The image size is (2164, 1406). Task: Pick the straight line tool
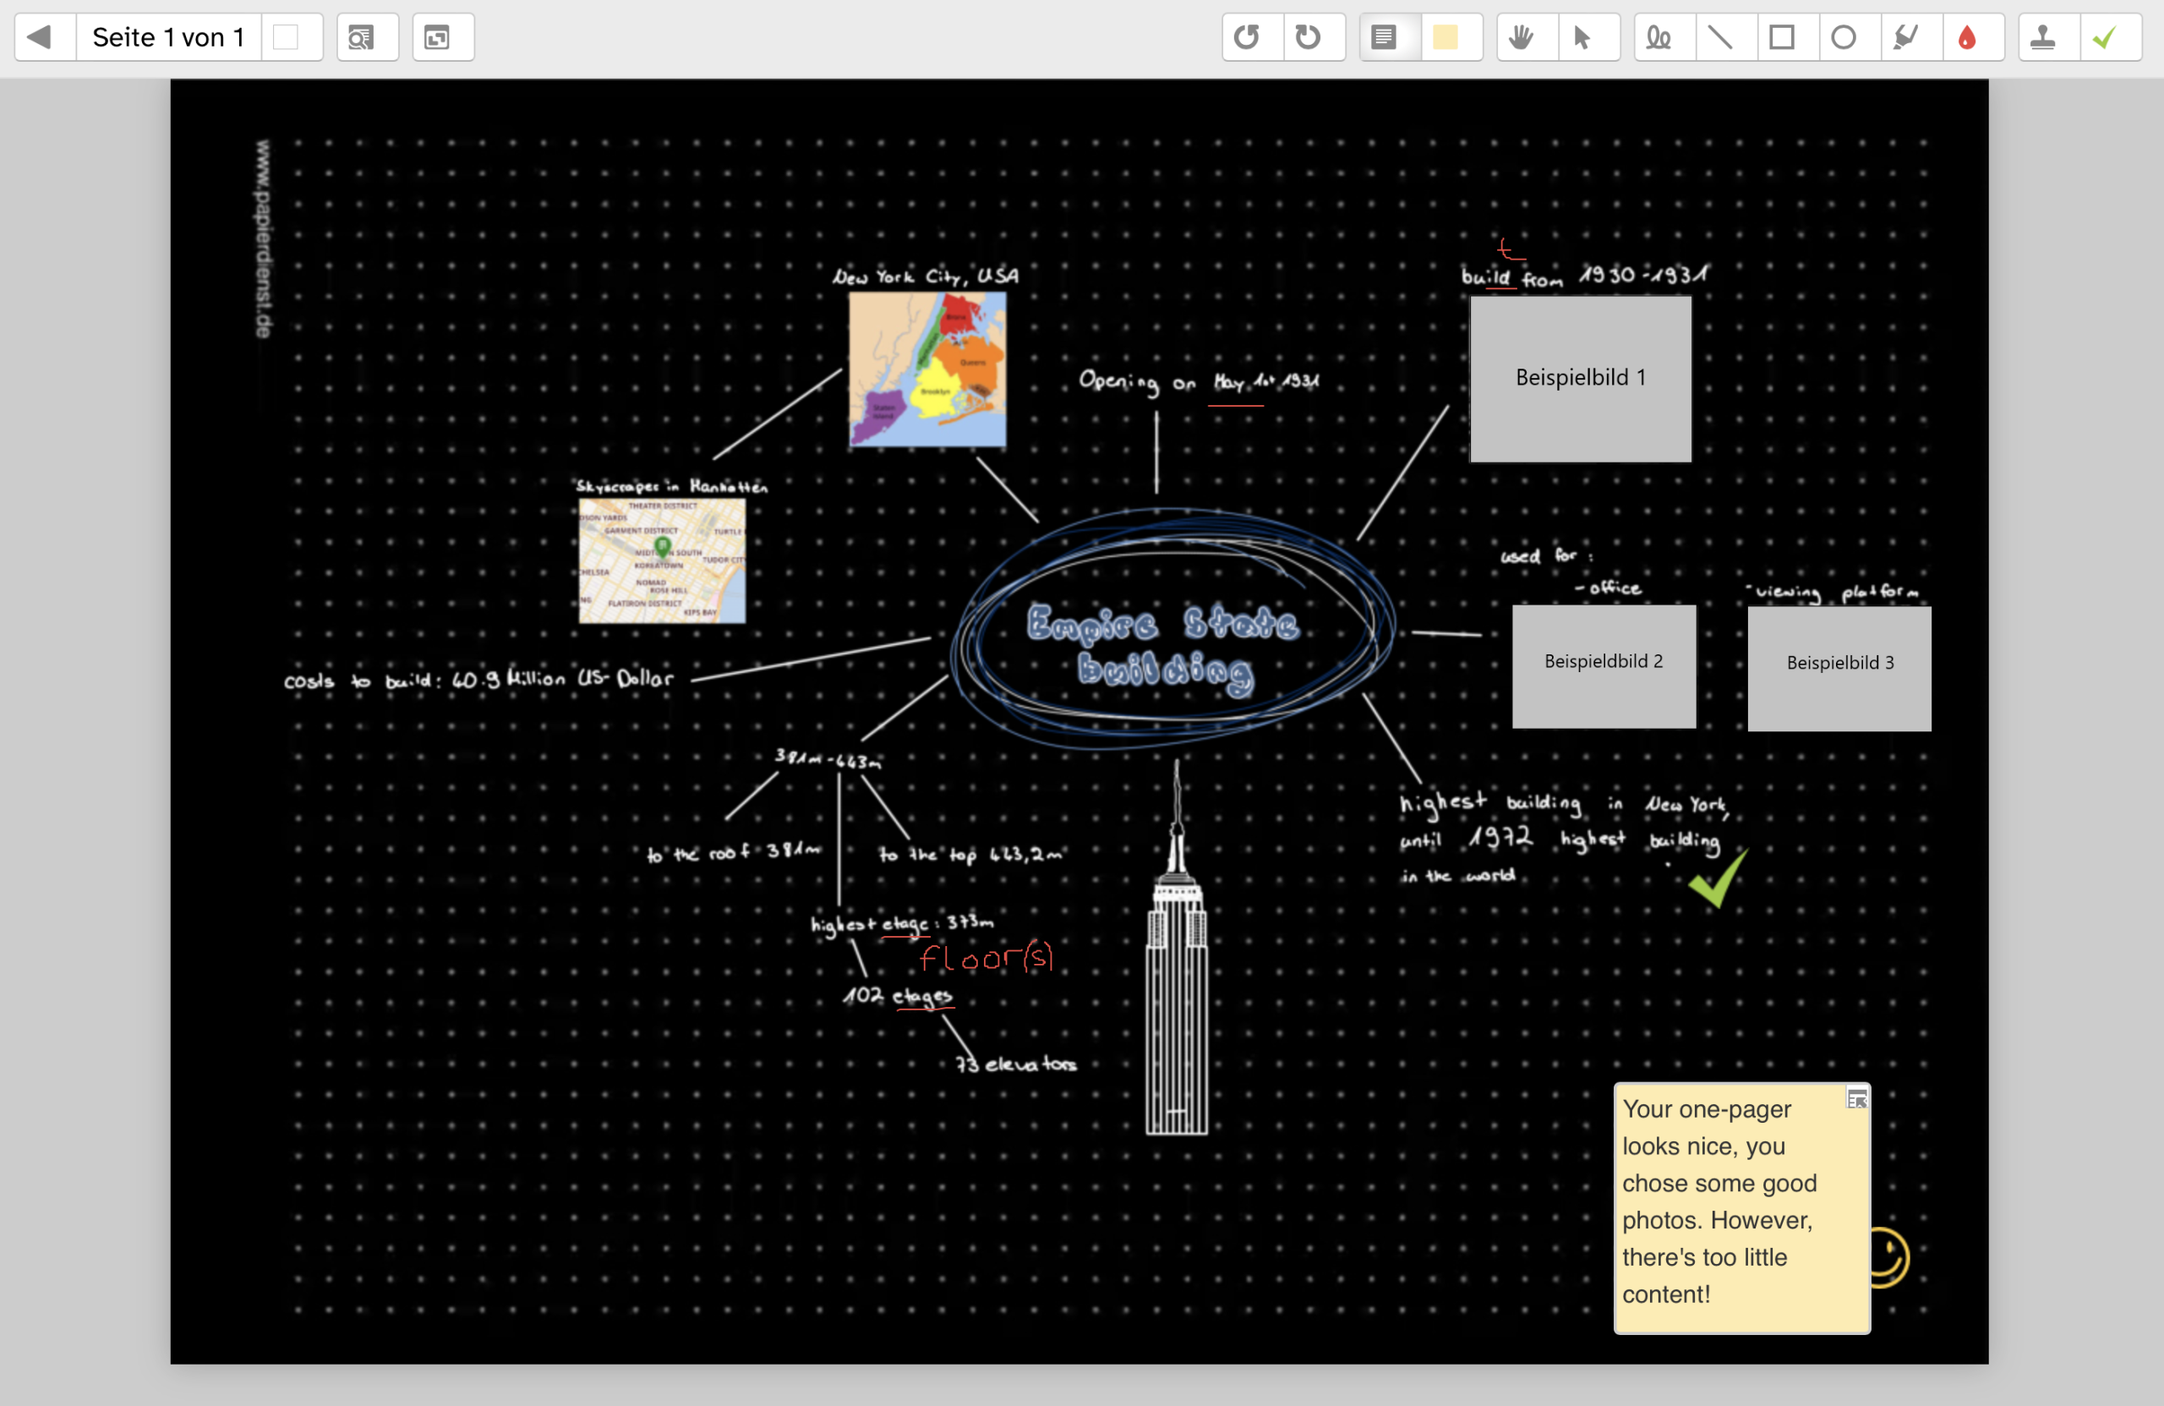(x=1720, y=37)
